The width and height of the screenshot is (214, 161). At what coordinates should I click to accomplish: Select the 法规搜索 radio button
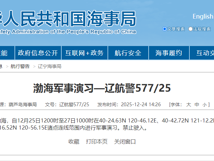coord(190,29)
